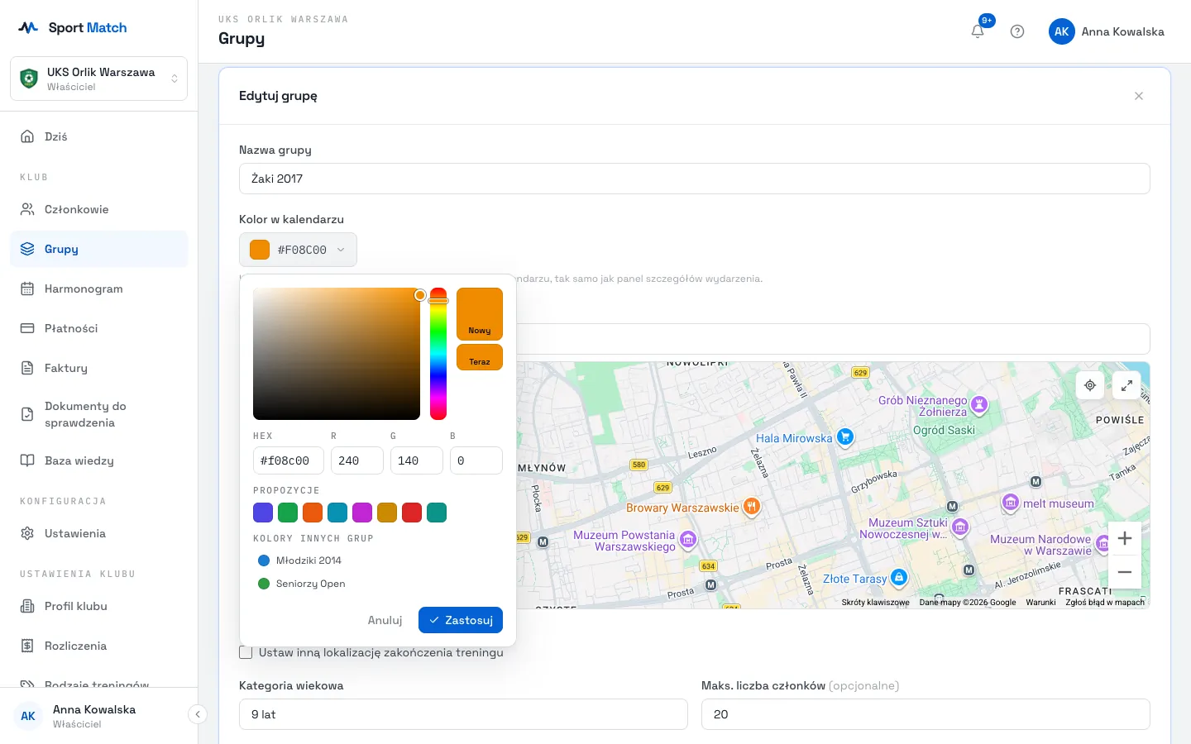The image size is (1191, 744).
Task: Pick Seniorzy Open group color
Action: 302,584
